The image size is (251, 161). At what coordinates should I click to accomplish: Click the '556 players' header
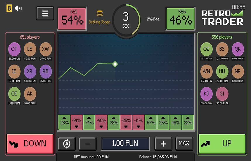[222, 37]
